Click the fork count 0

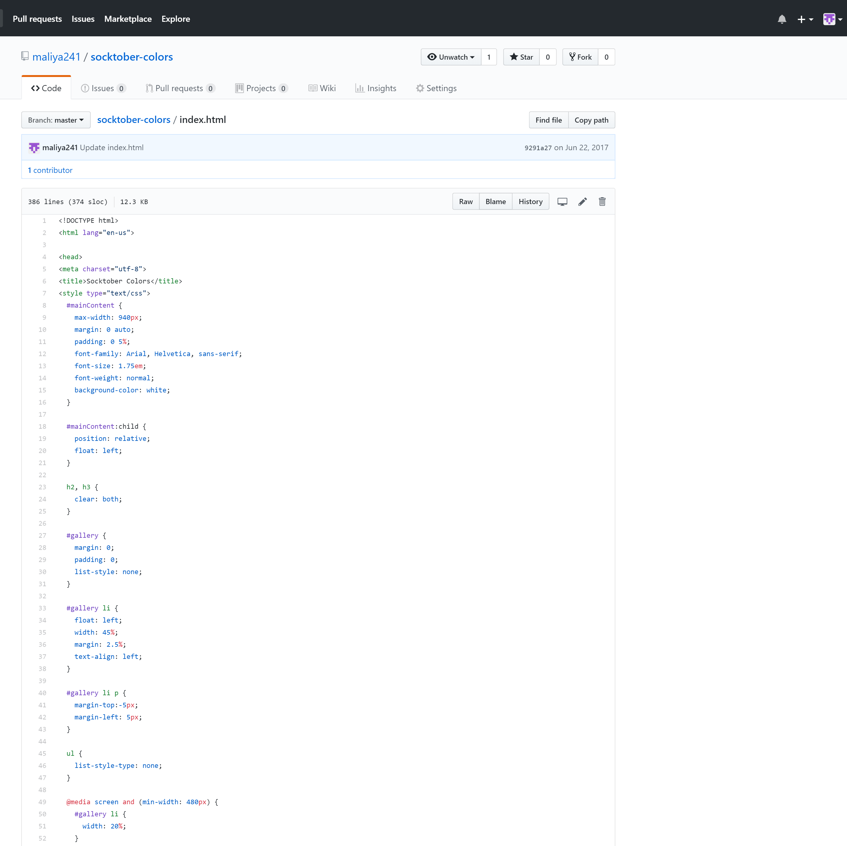tap(606, 57)
